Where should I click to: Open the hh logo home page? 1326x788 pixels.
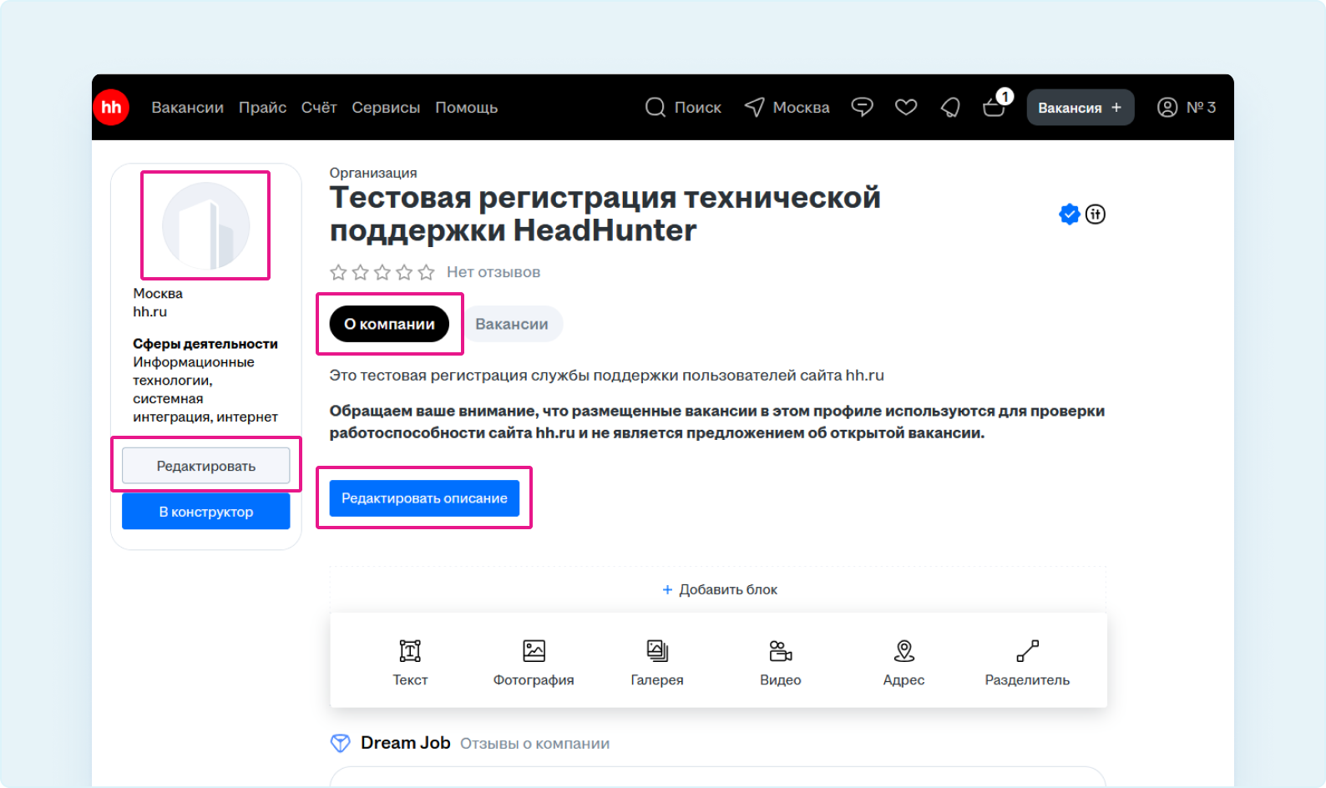coord(111,107)
